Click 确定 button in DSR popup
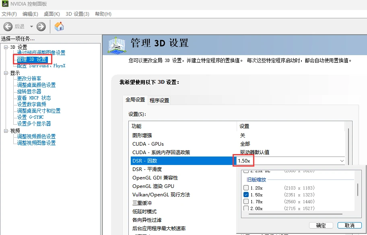Viewport: 367px width, 235px height. [321, 225]
